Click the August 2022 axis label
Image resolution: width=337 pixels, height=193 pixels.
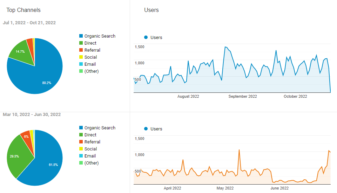click(x=188, y=96)
